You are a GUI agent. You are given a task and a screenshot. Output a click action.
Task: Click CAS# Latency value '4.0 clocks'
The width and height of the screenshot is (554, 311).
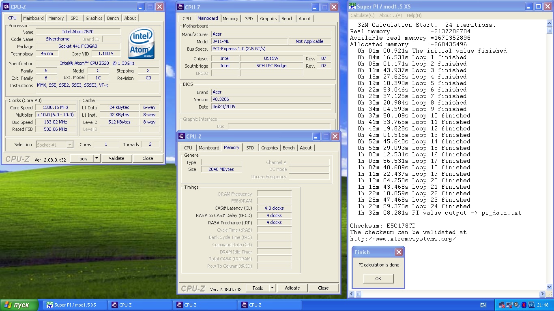(x=274, y=208)
